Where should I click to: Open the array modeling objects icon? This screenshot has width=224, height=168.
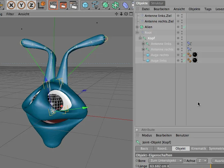[115, 5]
